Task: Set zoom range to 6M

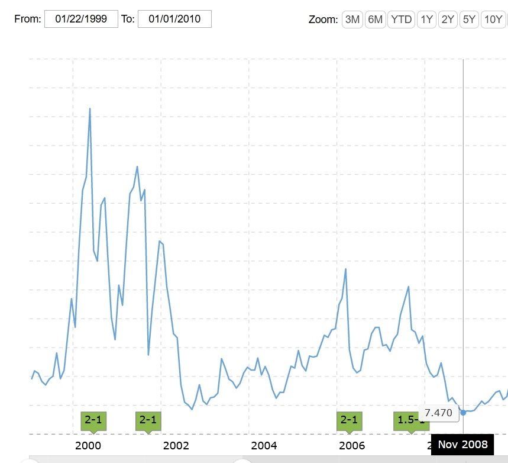Action: (375, 20)
